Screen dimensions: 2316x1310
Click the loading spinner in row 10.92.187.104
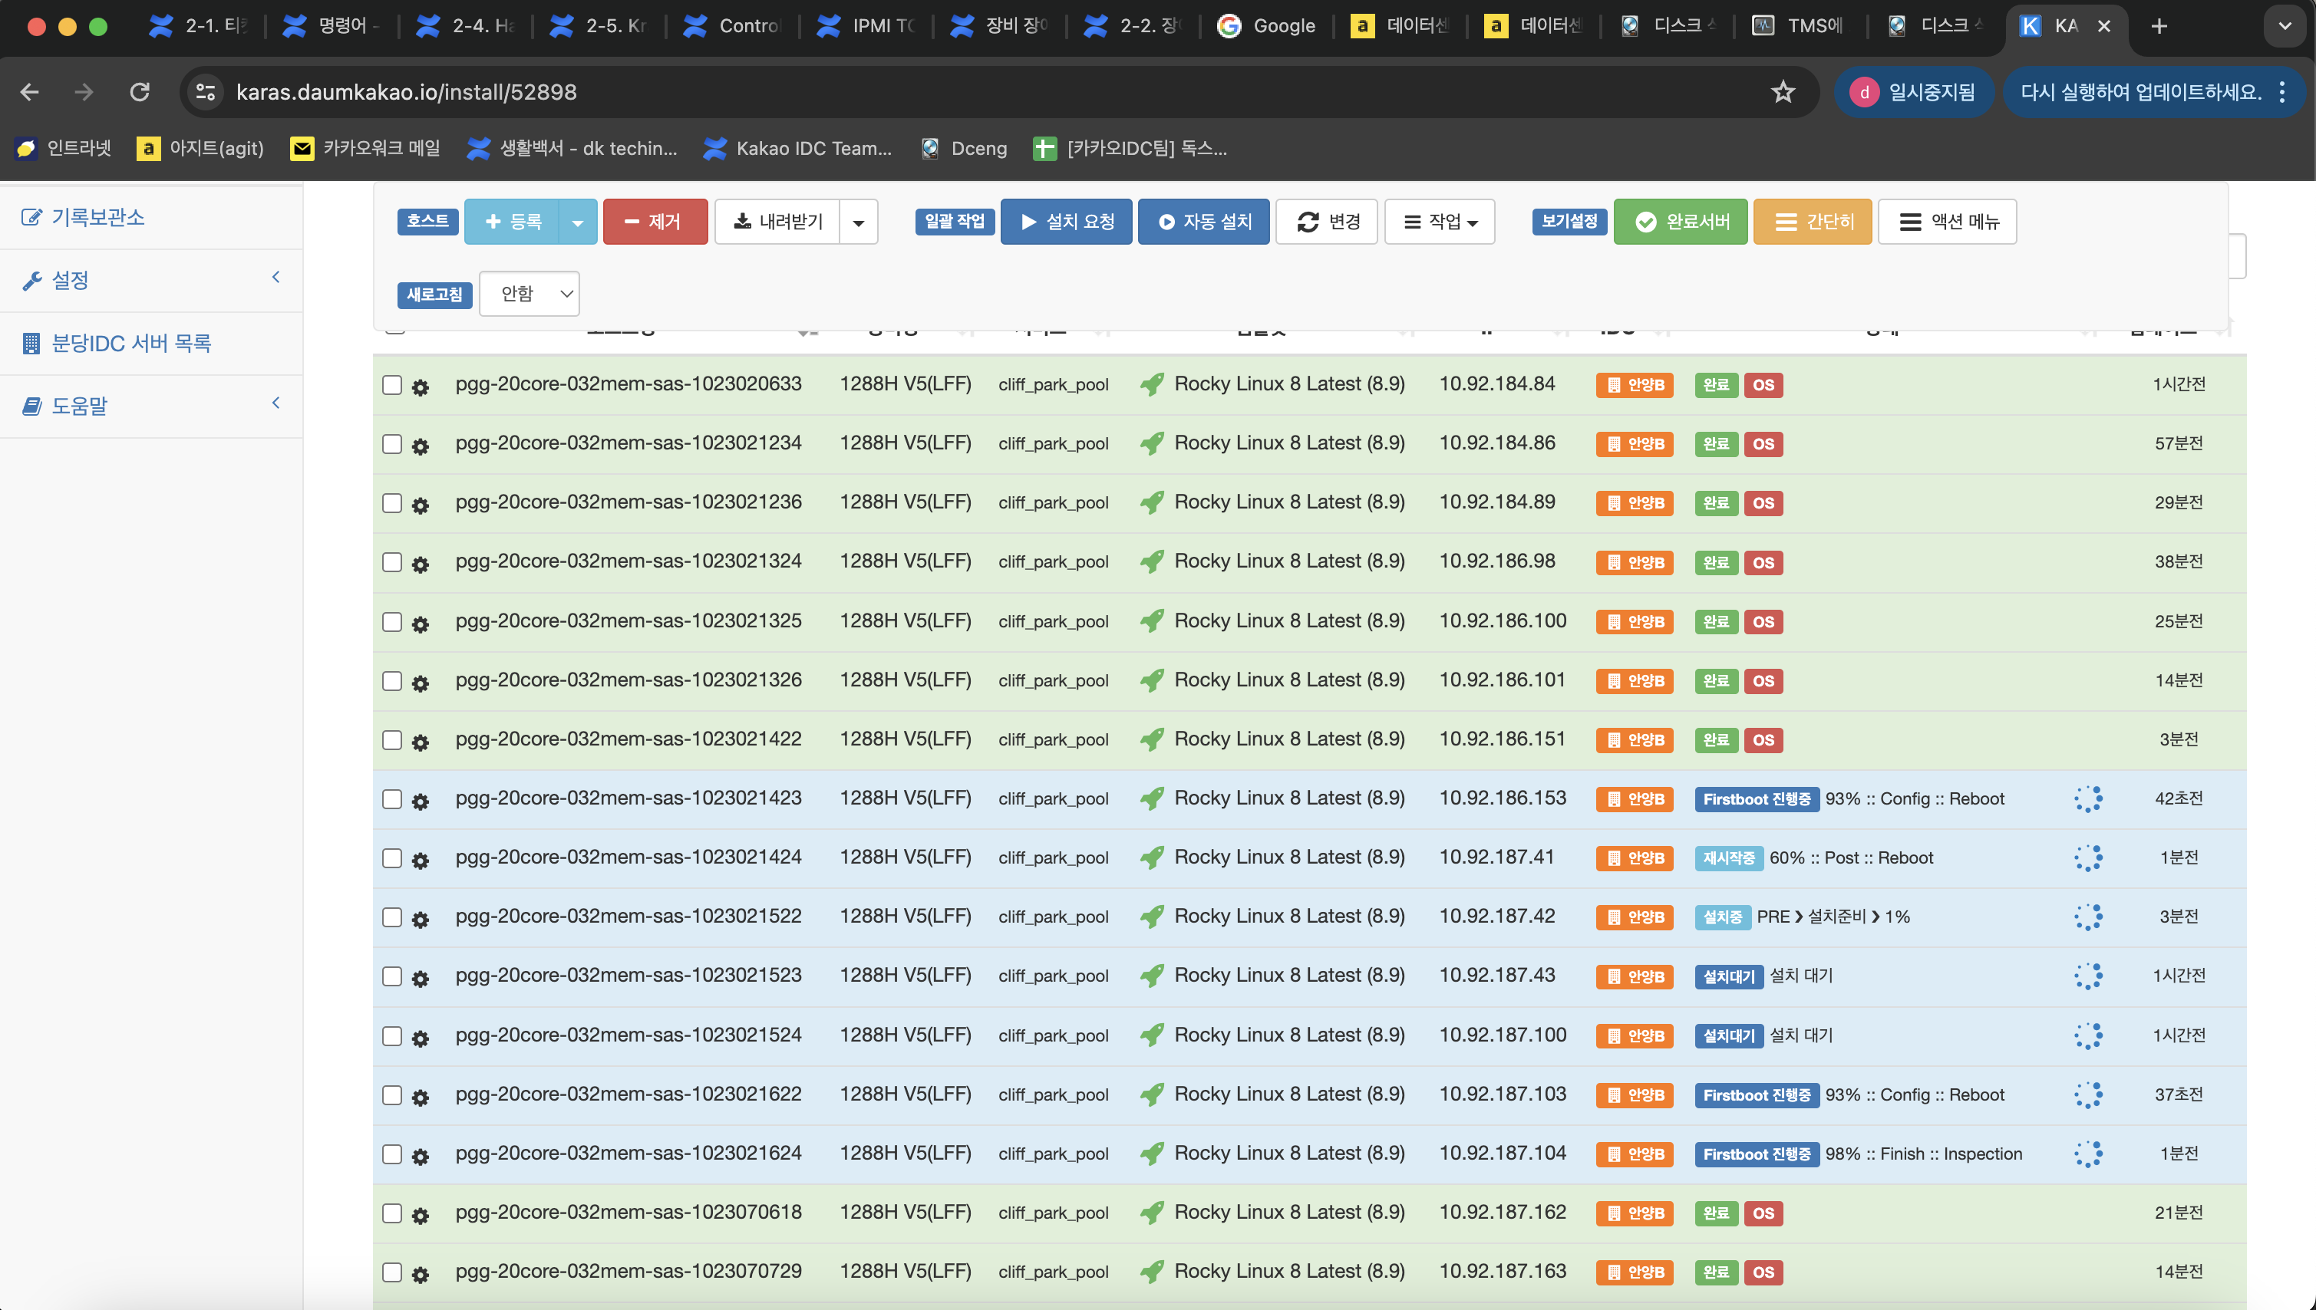tap(2088, 1154)
